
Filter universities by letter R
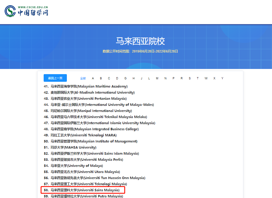click(181, 78)
